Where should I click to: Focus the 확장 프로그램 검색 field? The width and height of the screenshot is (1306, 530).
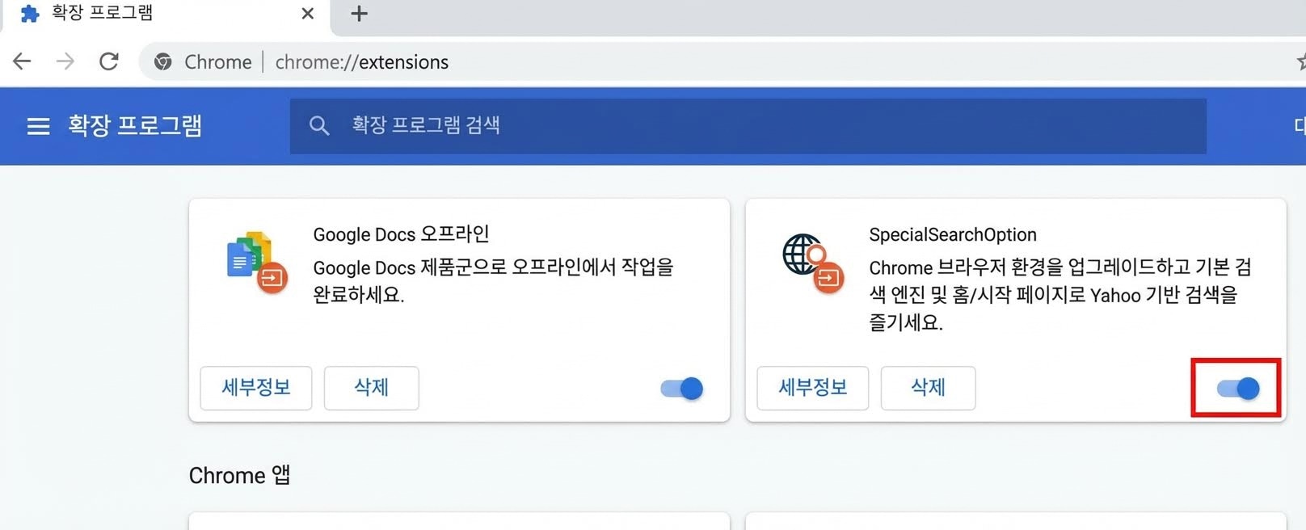click(727, 126)
